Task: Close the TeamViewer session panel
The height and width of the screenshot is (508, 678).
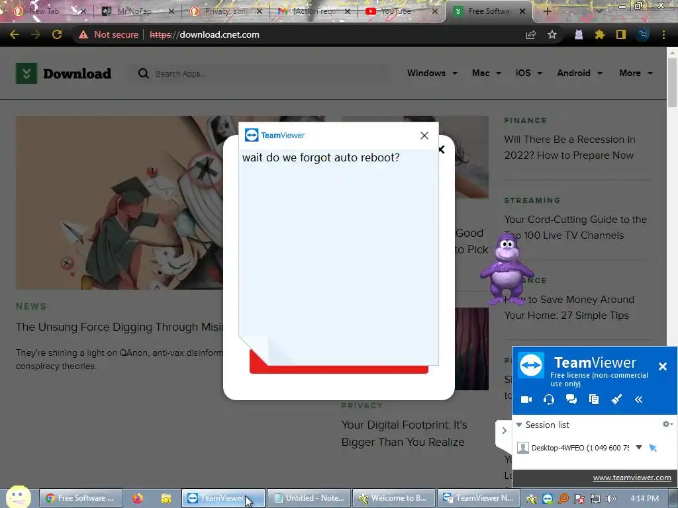Action: [662, 366]
